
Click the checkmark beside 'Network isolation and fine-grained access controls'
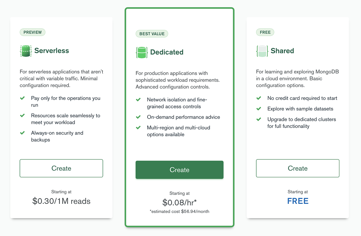click(138, 100)
